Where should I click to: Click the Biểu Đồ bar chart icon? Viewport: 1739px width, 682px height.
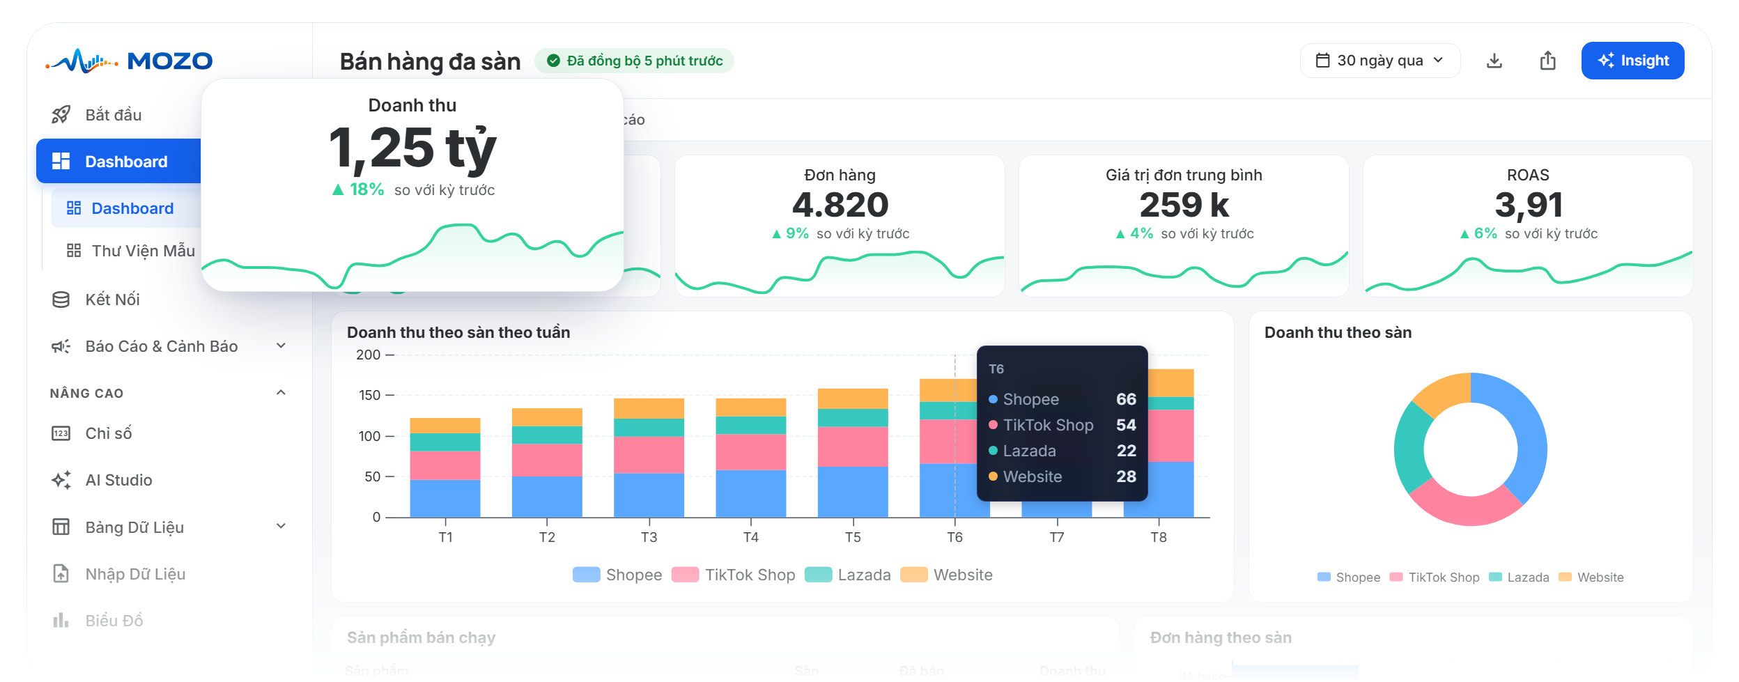(x=61, y=620)
